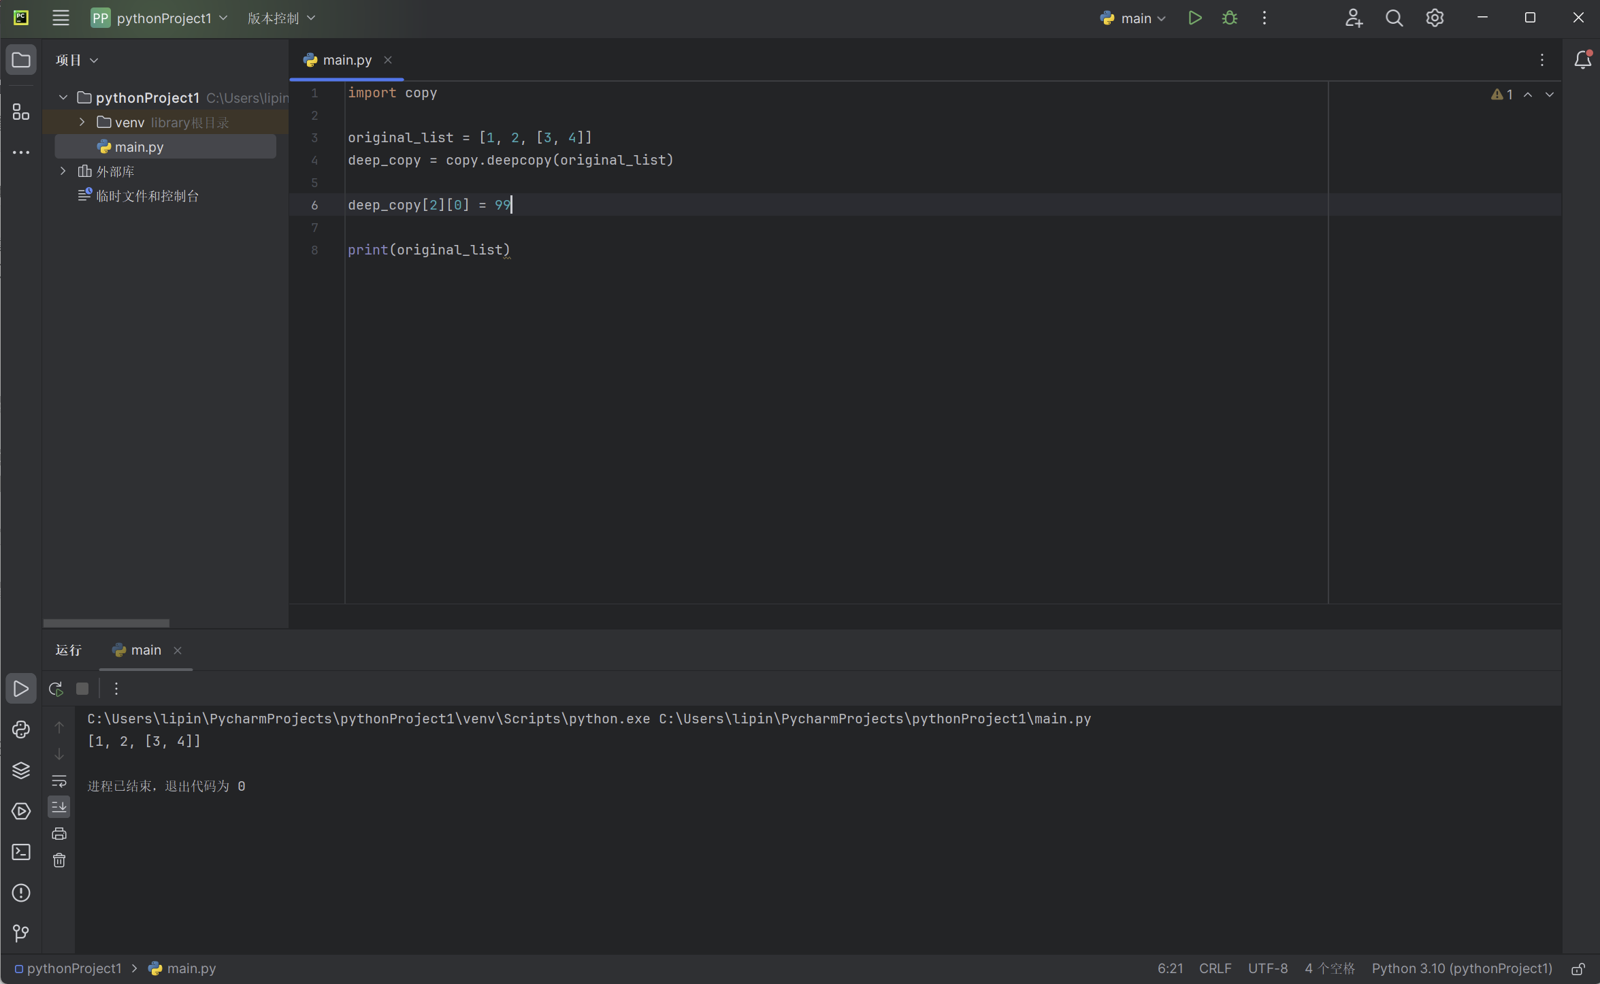Open the main hamburger menu
The width and height of the screenshot is (1600, 984).
coord(61,18)
